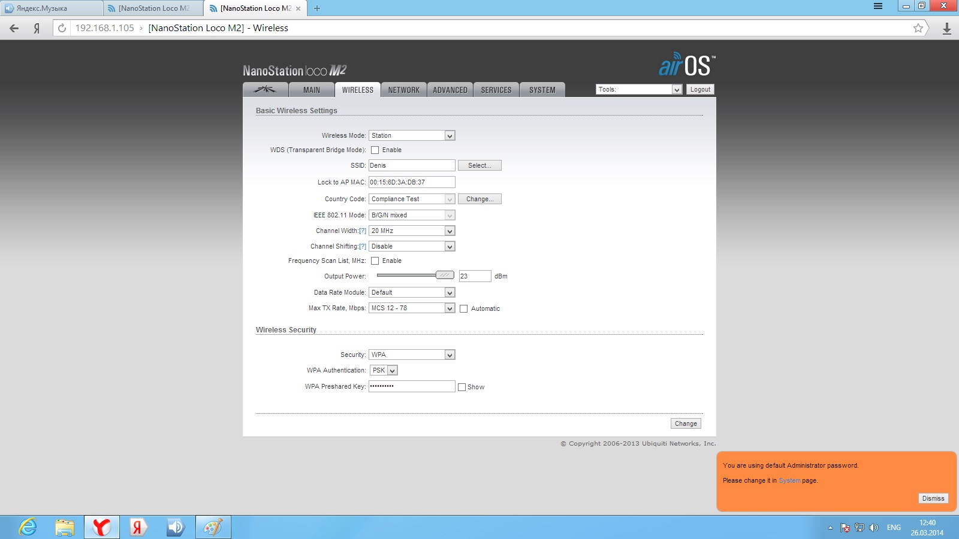Open browser hamburger menu

pos(878,6)
